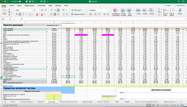The image size is (187, 107).
Task: Apply the fill color bucket
Action: (37, 14)
